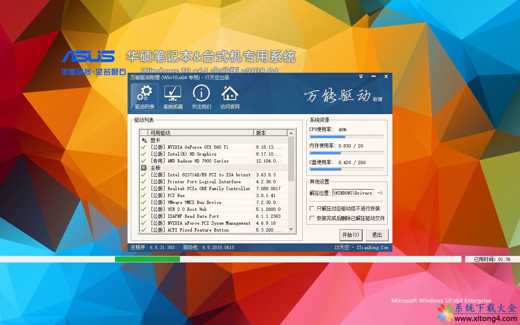
Task: Open the 驱动列表 driver list toolbar icon
Action: coord(145,97)
